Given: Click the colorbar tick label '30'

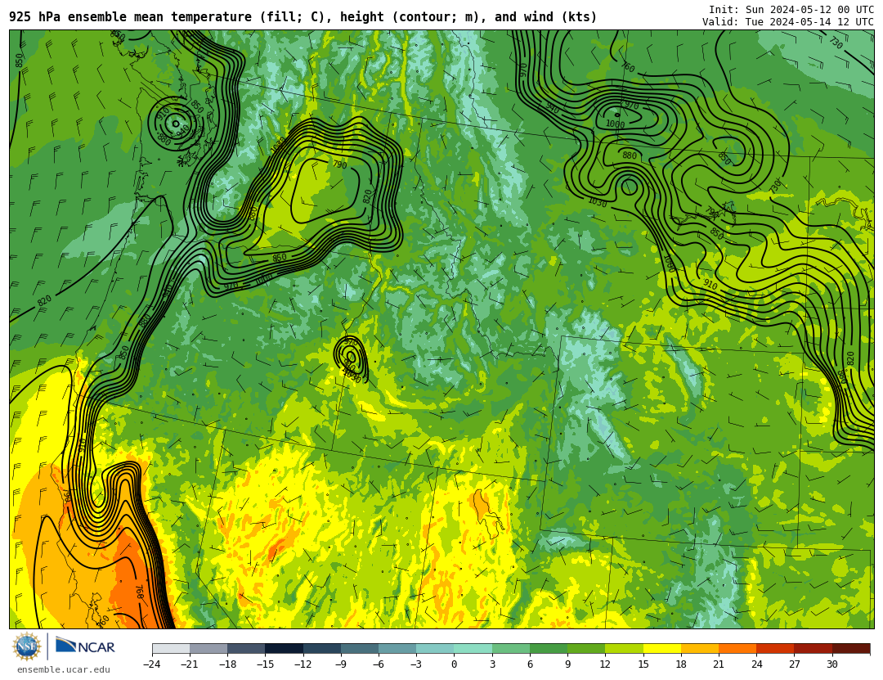Looking at the screenshot, I should click(832, 664).
